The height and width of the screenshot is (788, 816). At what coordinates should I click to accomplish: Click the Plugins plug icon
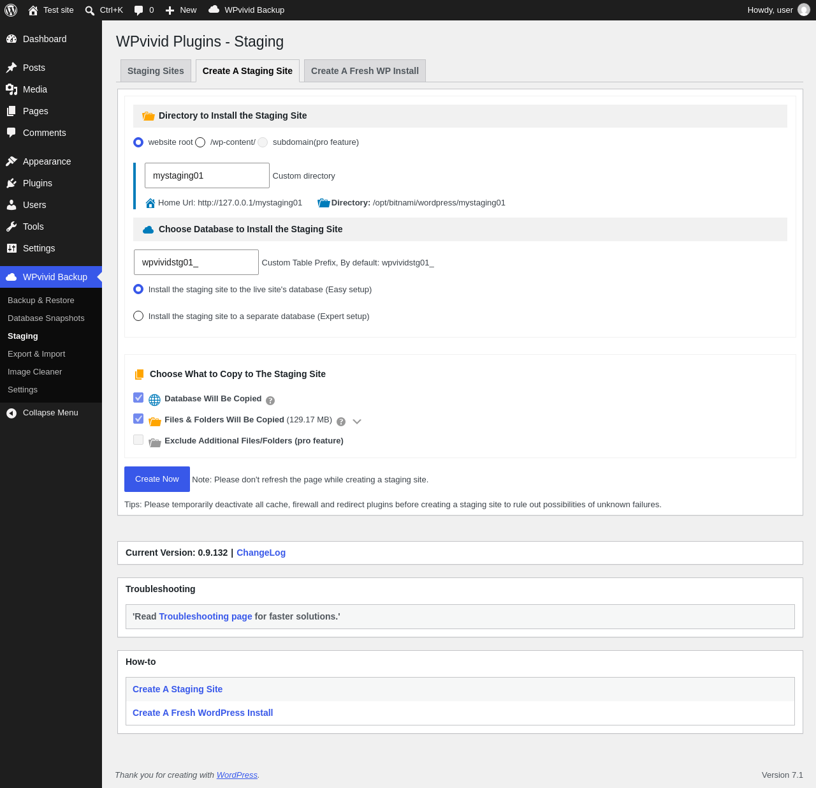(11, 183)
